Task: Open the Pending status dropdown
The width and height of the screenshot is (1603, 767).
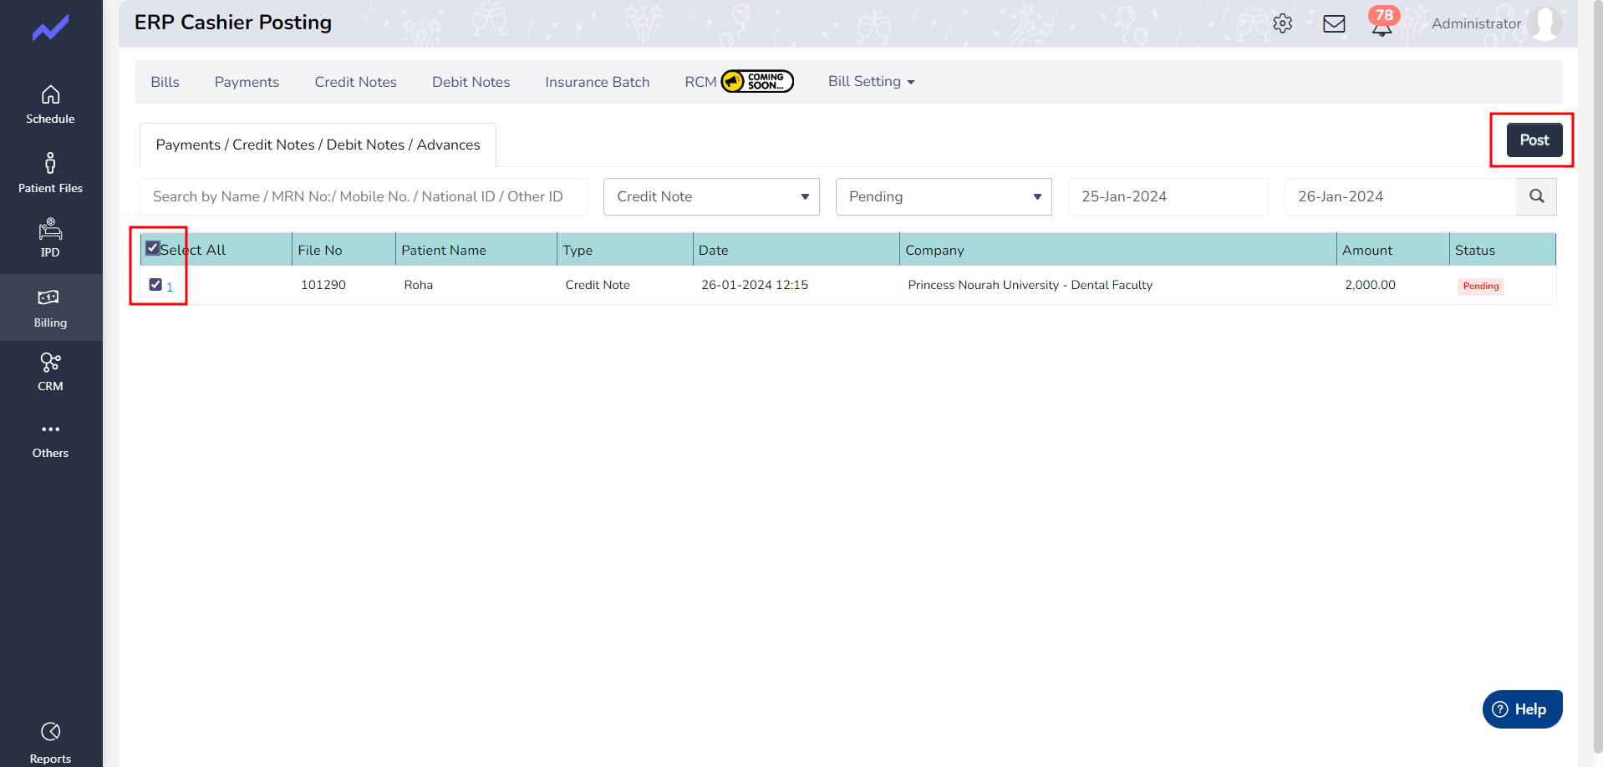Action: click(944, 196)
